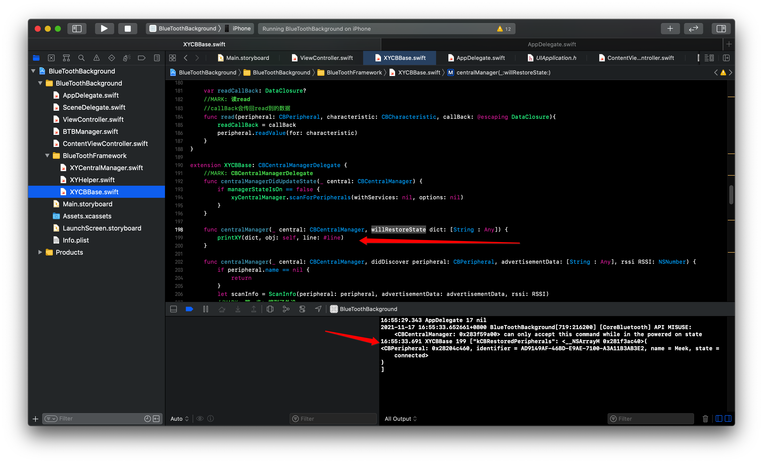Open the Library plus button
Screen dimensions: 763x463
pos(670,28)
